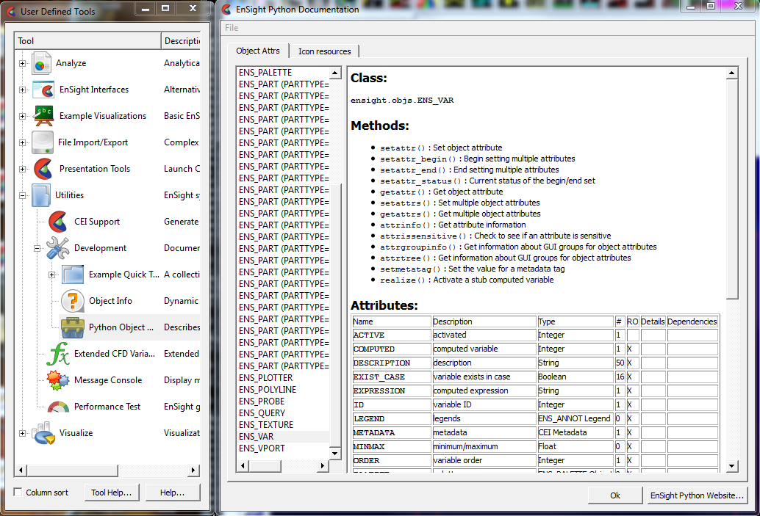760x516 pixels.
Task: Click the Development wrench icon
Action: pyautogui.click(x=57, y=248)
